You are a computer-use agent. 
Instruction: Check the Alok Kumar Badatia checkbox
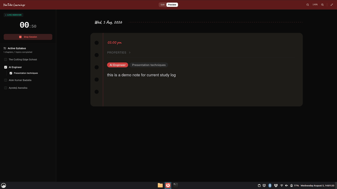click(x=6, y=80)
